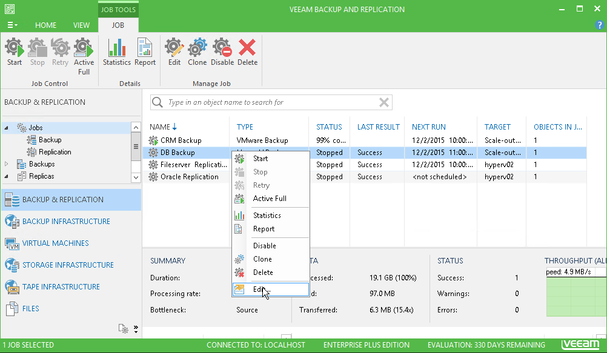Sort by the TARGET column header
The width and height of the screenshot is (607, 353).
497,127
